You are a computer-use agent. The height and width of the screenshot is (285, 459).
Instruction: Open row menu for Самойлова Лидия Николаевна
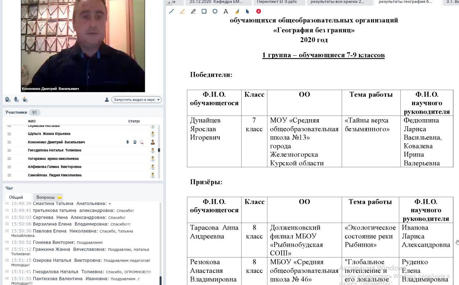tap(9, 175)
